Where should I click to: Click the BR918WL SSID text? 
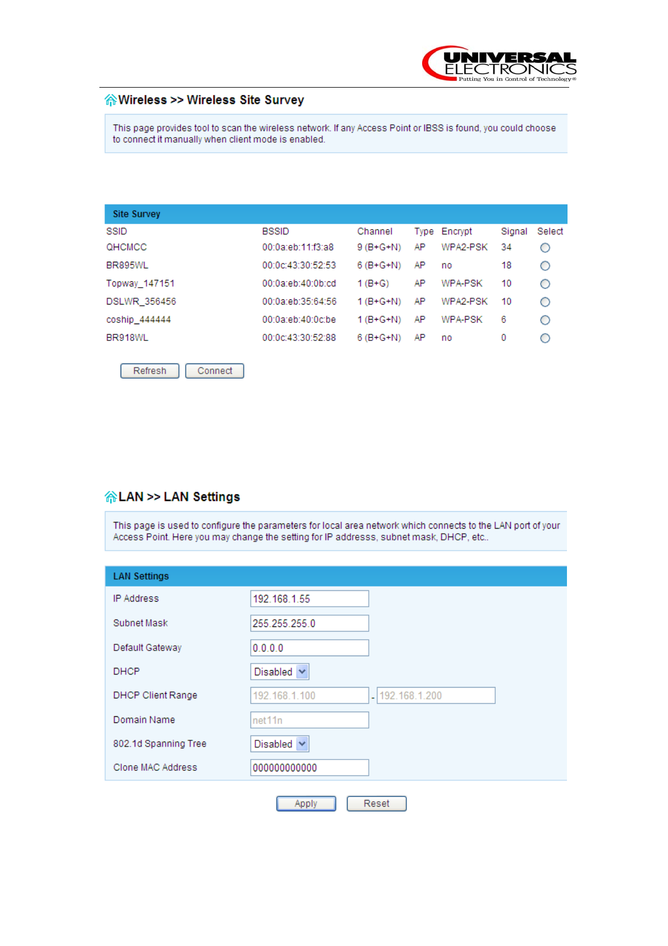127,338
